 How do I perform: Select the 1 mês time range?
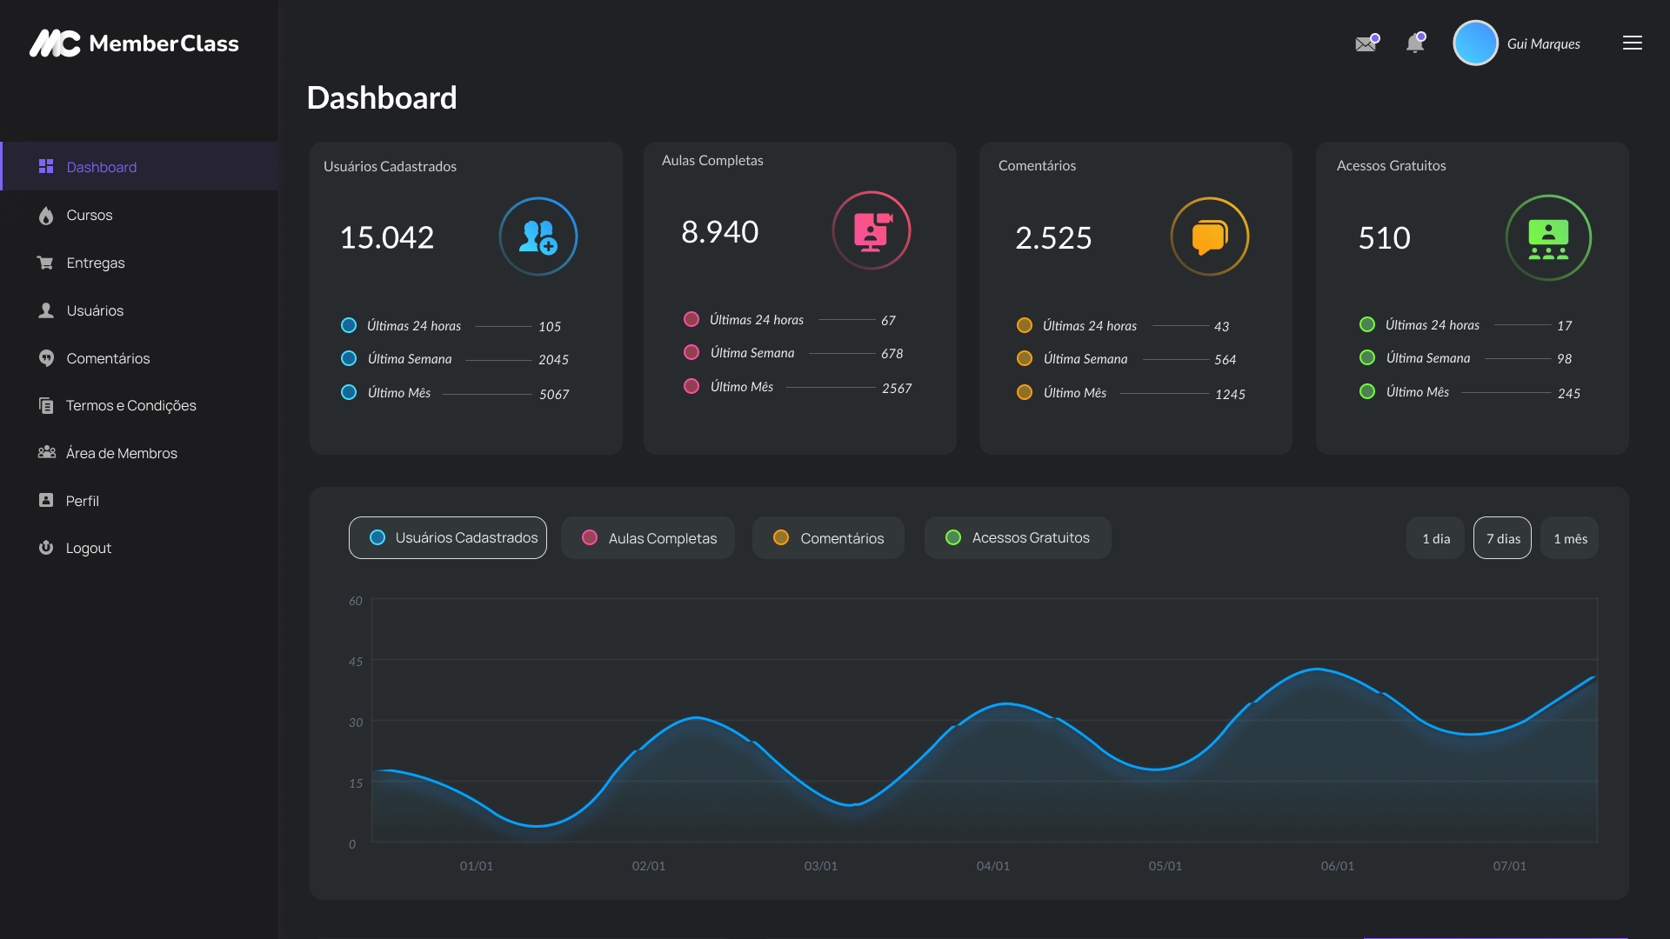point(1569,539)
